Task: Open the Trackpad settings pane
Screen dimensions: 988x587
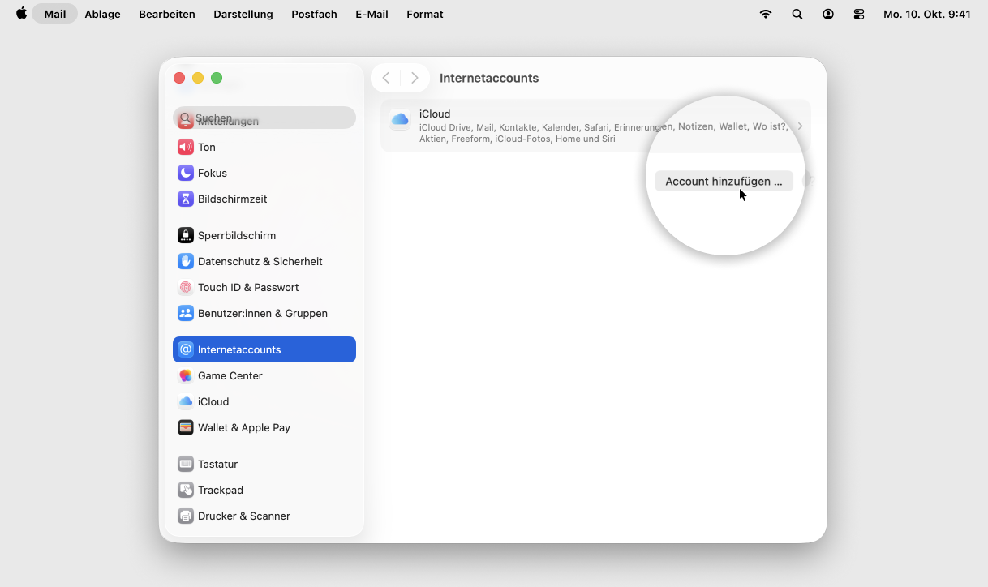Action: (x=220, y=490)
